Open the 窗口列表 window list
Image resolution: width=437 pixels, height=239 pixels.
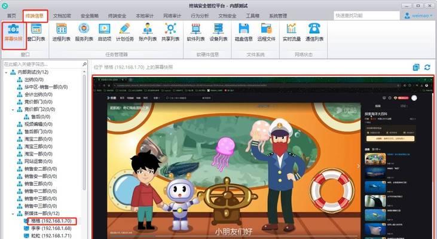[x=36, y=33]
